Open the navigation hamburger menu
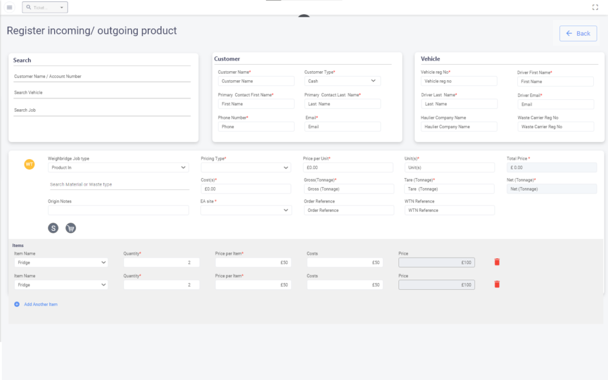The width and height of the screenshot is (608, 380). pyautogui.click(x=9, y=7)
